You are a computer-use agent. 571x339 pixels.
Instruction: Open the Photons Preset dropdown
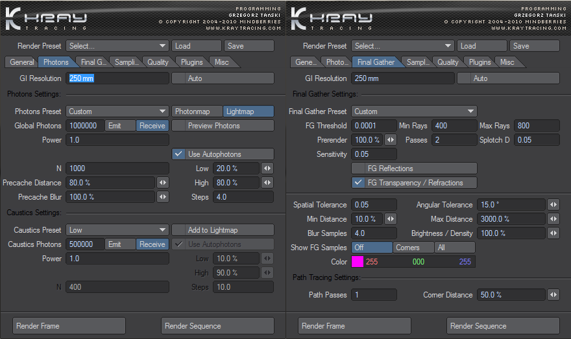tap(117, 111)
